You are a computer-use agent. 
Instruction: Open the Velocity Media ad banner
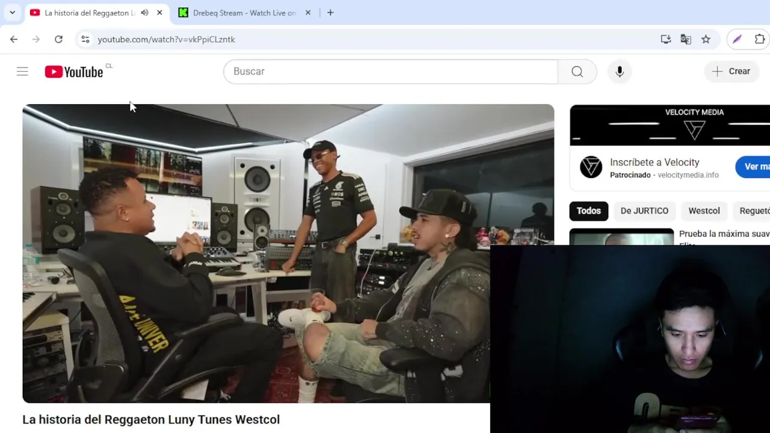(670, 125)
